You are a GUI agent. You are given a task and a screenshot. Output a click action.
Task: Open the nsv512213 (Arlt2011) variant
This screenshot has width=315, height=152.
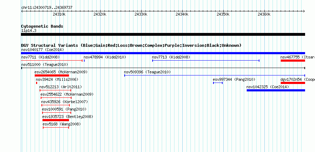pos(61,87)
